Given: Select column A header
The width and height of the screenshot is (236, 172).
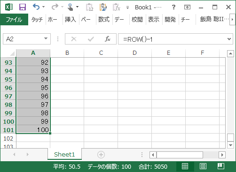Looking at the screenshot, I should [x=33, y=53].
